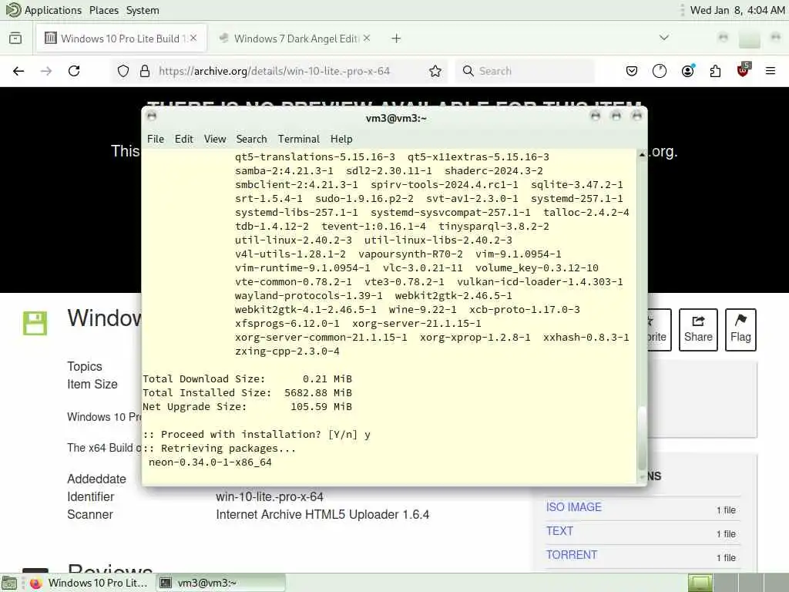Open the terminal Help menu
Screen dimensions: 789x592
pyautogui.click(x=341, y=139)
